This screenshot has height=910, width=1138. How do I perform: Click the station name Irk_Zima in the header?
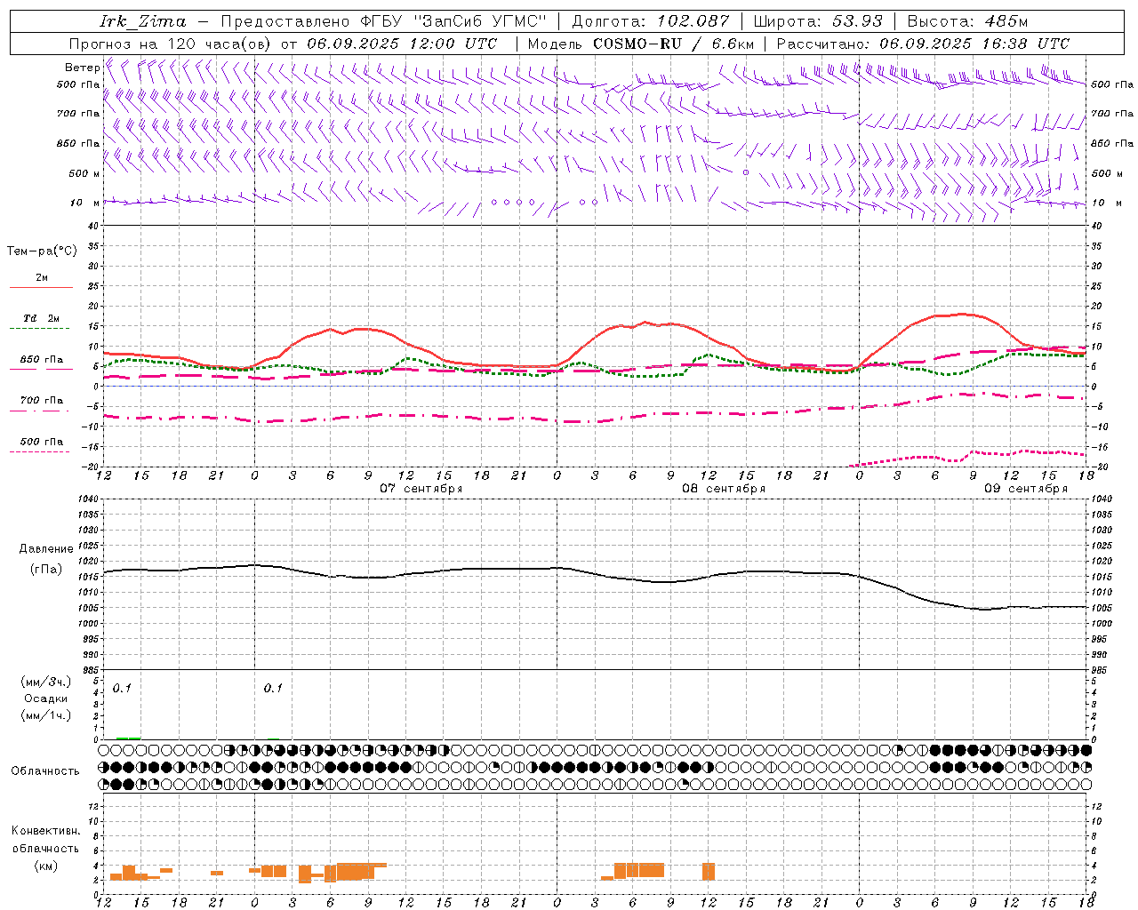click(x=143, y=21)
